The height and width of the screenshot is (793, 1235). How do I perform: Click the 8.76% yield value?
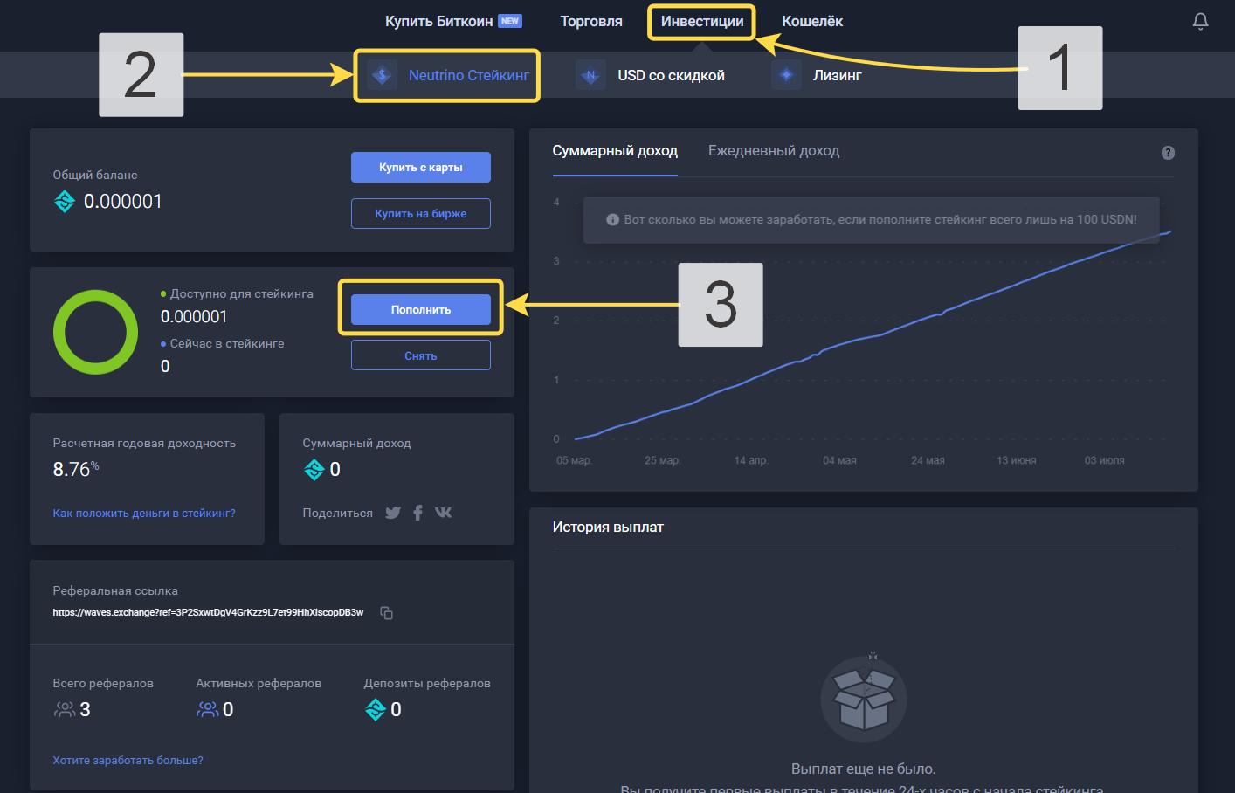tap(76, 470)
